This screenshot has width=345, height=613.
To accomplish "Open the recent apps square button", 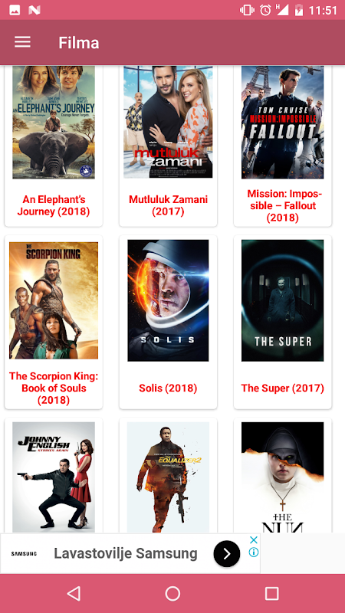I will click(271, 593).
